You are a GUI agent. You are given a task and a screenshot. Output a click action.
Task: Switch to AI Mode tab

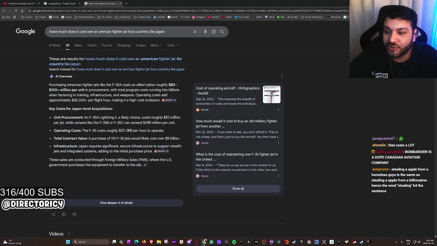[x=55, y=45]
